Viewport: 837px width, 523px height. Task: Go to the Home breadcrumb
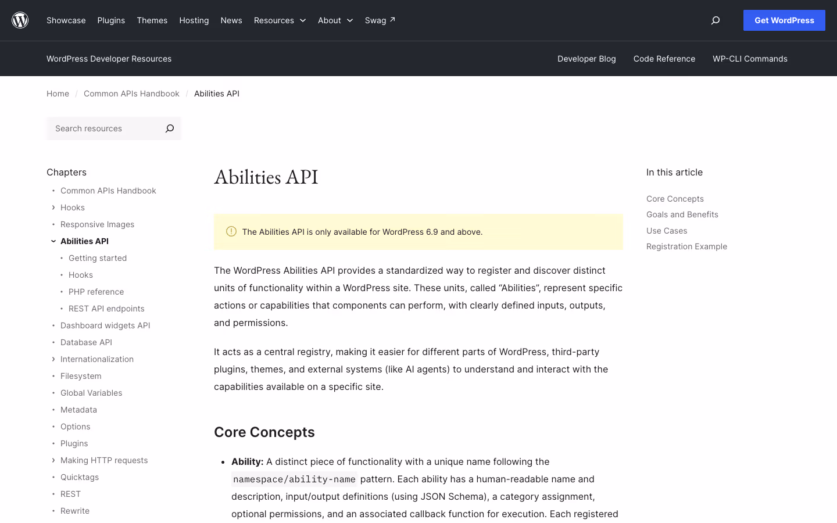(x=58, y=94)
